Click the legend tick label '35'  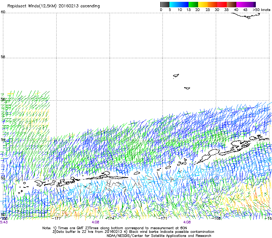(x=226, y=10)
